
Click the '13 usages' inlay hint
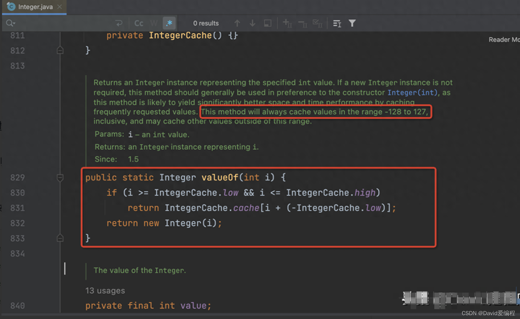105,291
